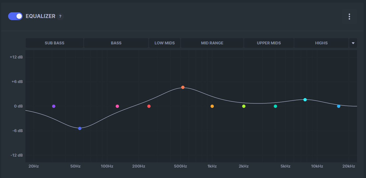The height and width of the screenshot is (178, 366).
Task: Toggle the Equalizer on/off switch
Action: (x=15, y=16)
